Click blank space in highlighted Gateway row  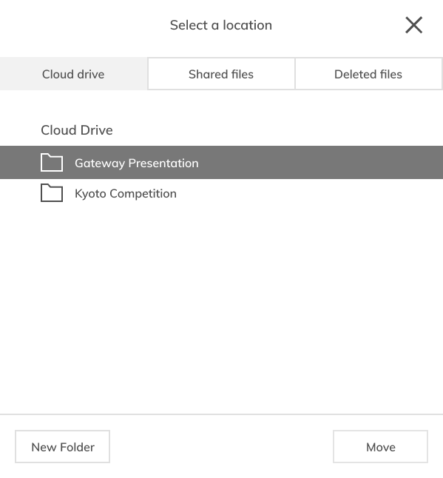[x=320, y=163]
